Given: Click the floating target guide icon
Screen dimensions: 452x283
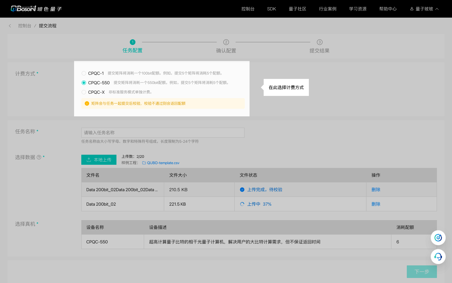Looking at the screenshot, I should 438,238.
